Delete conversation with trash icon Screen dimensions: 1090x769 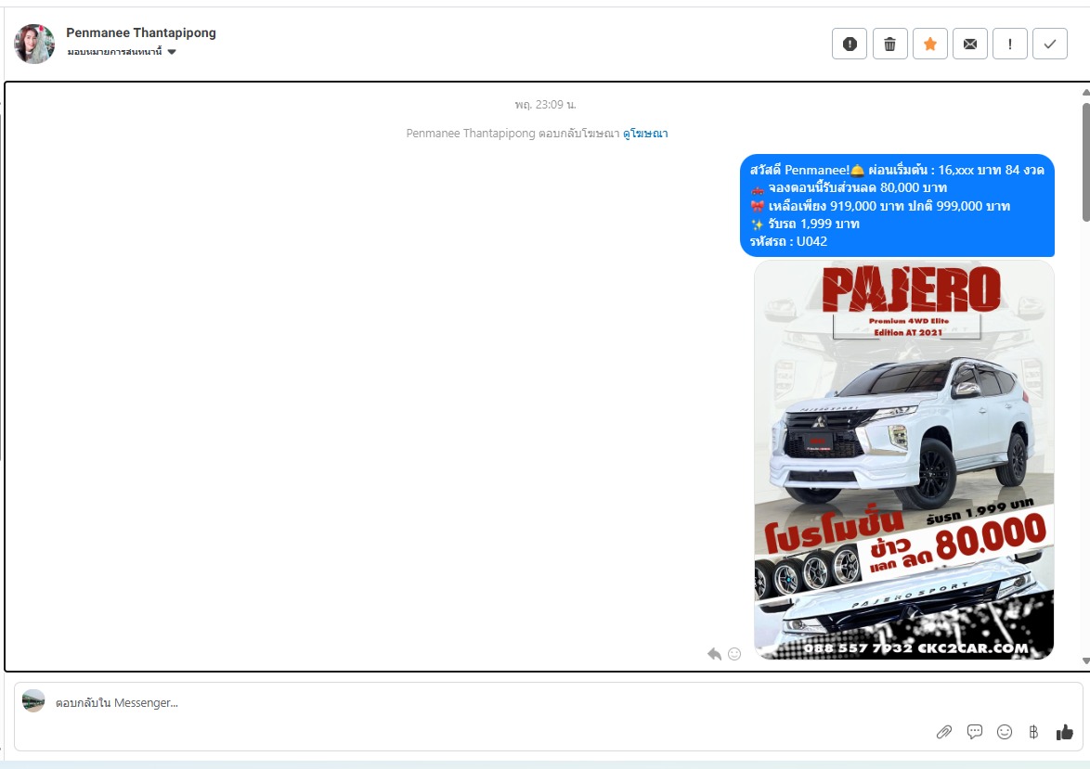click(x=889, y=45)
